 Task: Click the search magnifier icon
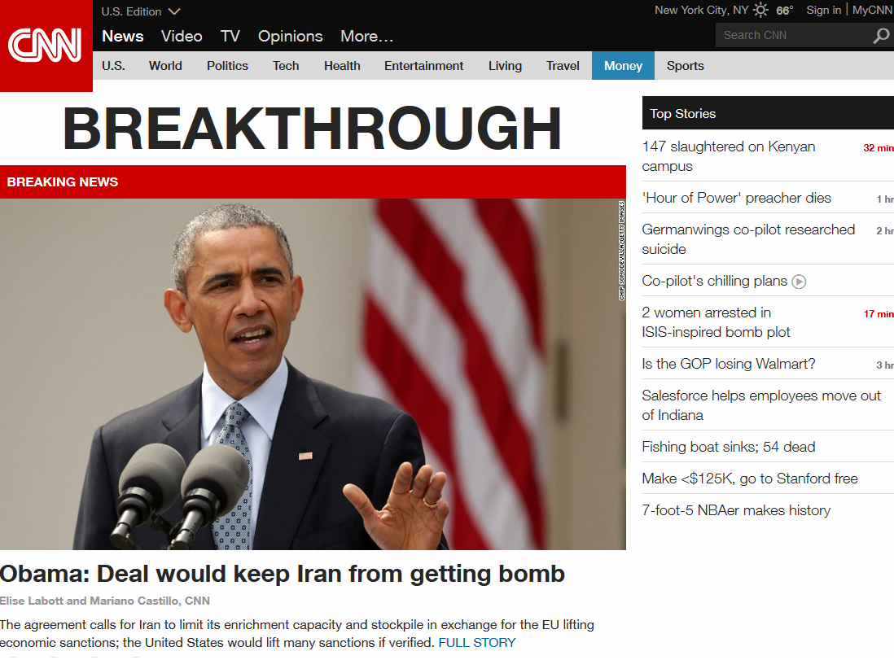(881, 36)
